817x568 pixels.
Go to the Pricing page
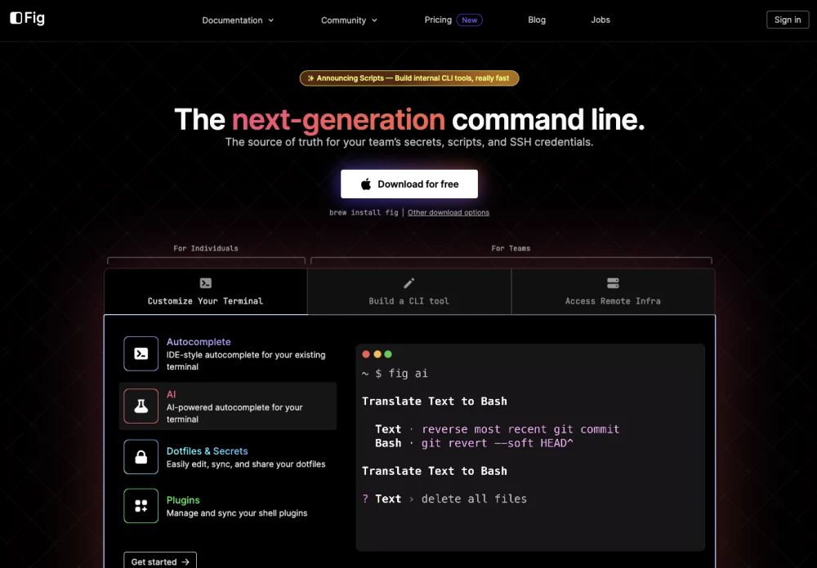438,20
